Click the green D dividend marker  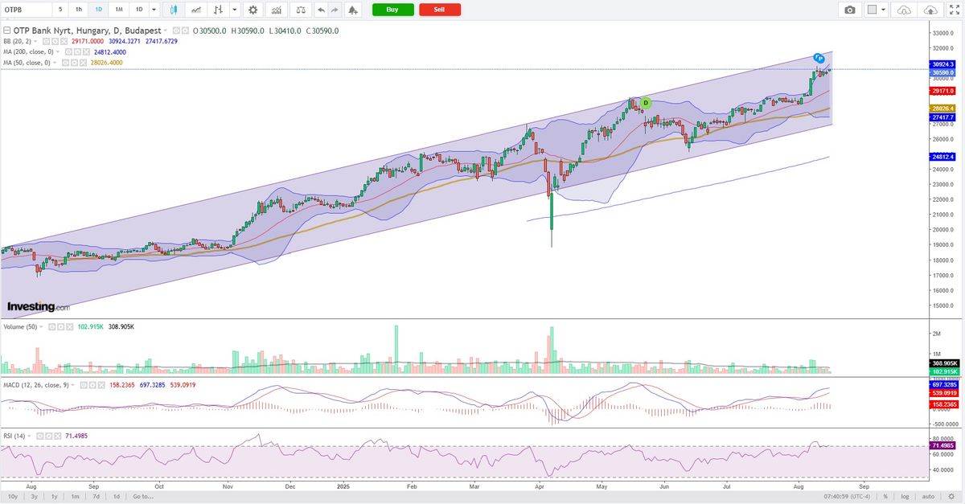coord(645,103)
